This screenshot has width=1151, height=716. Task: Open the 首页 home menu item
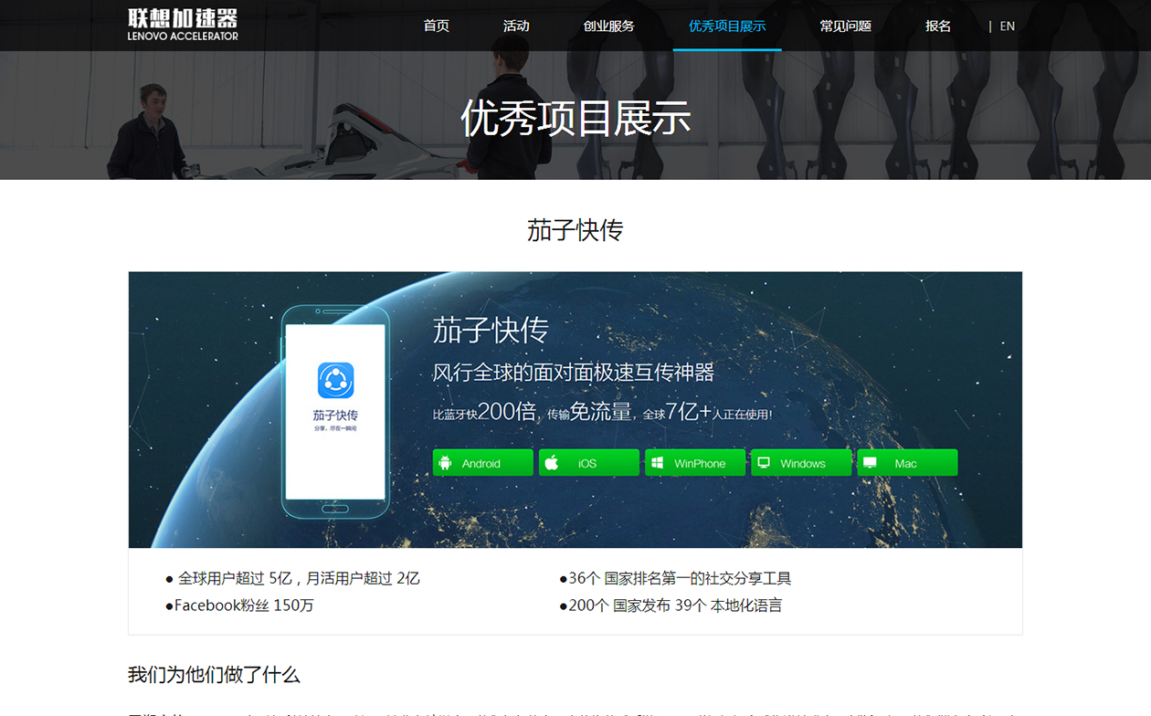(437, 26)
